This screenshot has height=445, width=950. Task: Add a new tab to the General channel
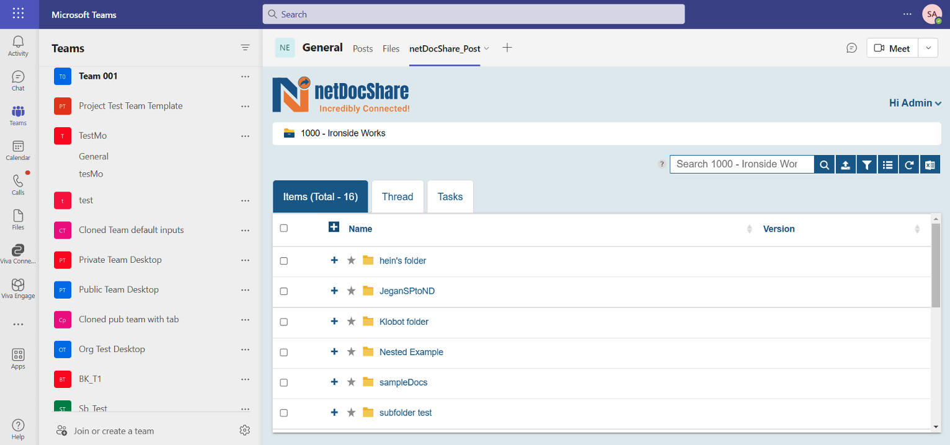[x=507, y=48]
